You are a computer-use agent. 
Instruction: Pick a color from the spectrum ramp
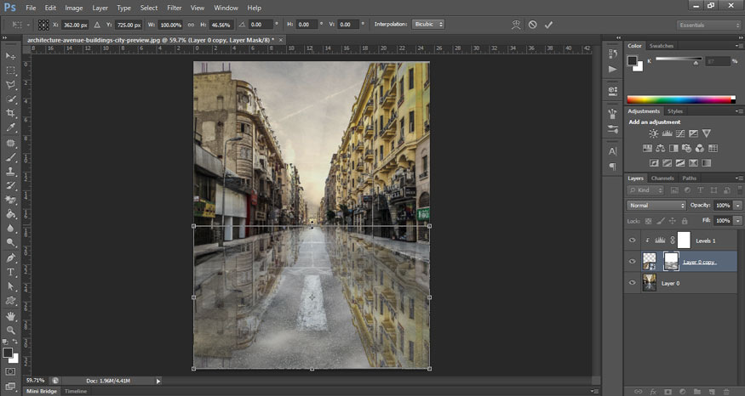(x=681, y=99)
